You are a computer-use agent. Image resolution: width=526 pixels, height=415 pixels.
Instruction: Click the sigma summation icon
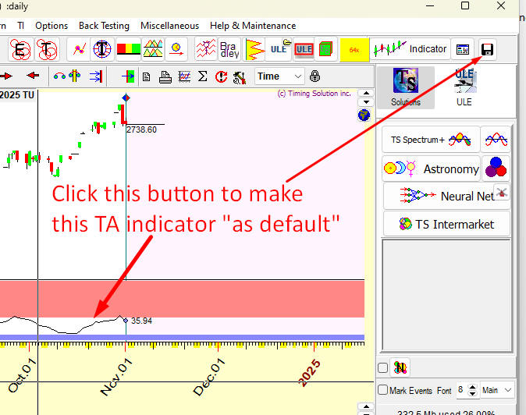click(x=203, y=76)
